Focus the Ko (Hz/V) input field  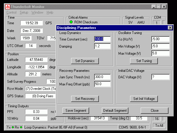pos(160,39)
